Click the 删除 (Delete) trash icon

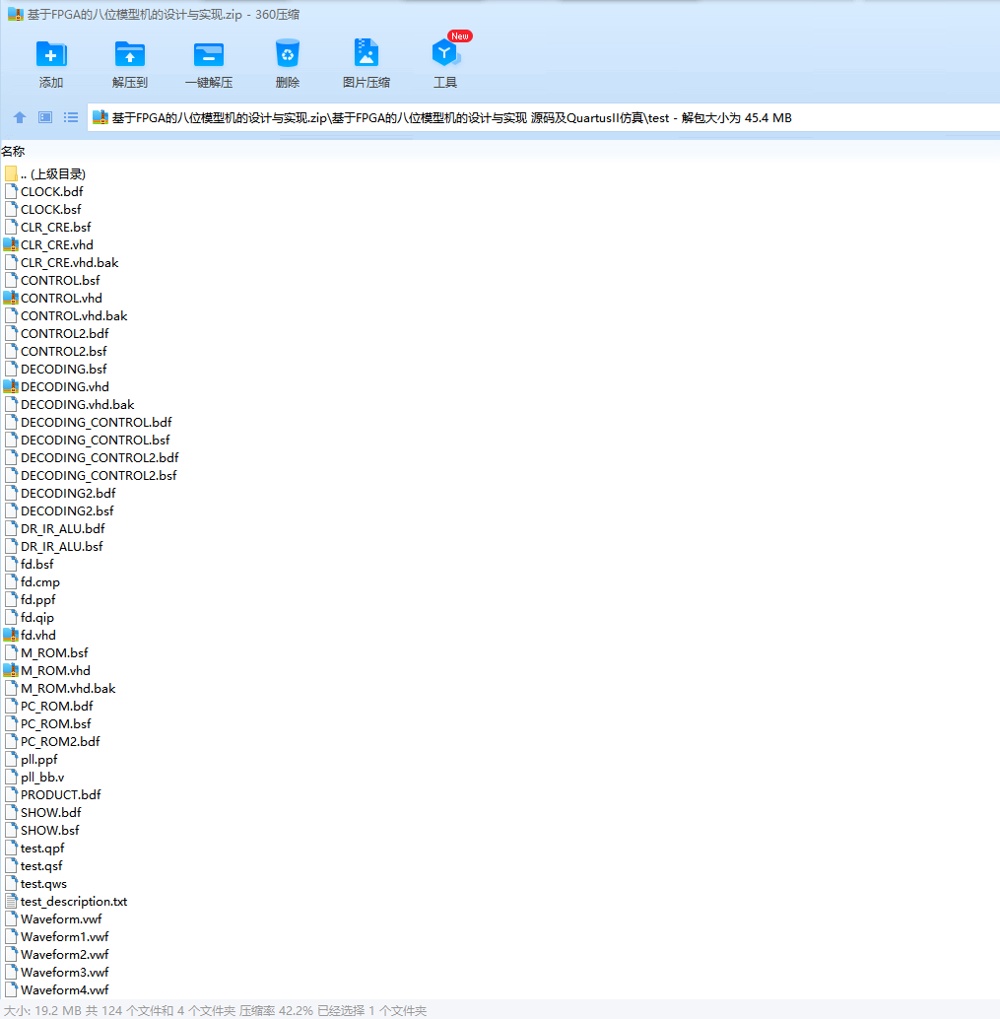pyautogui.click(x=288, y=54)
